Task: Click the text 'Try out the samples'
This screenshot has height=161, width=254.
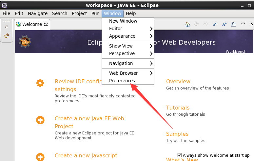Action: (x=186, y=141)
